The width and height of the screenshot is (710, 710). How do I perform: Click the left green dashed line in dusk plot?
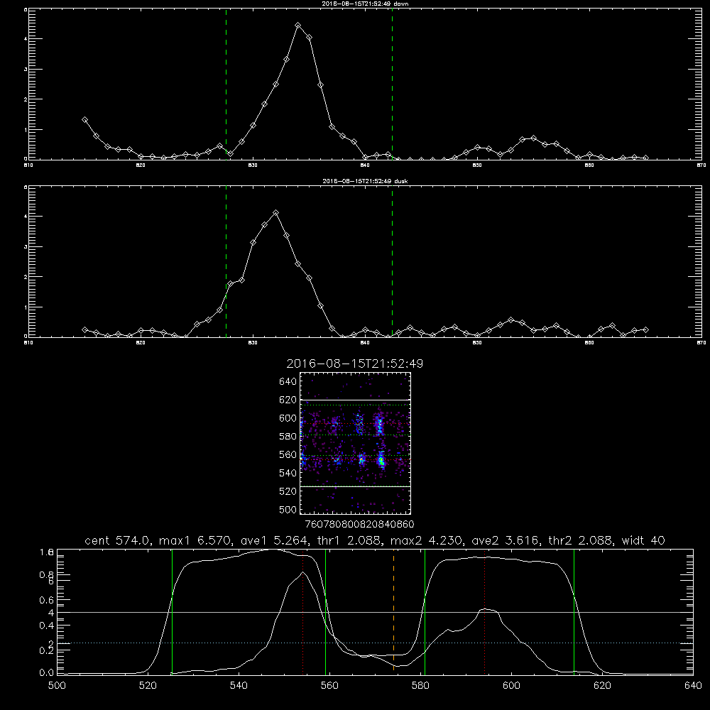226,262
